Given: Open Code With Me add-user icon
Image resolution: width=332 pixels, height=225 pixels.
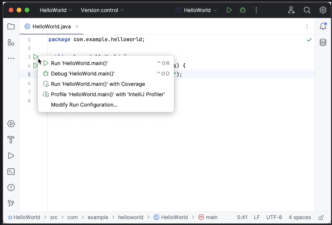Looking at the screenshot, I should (292, 10).
